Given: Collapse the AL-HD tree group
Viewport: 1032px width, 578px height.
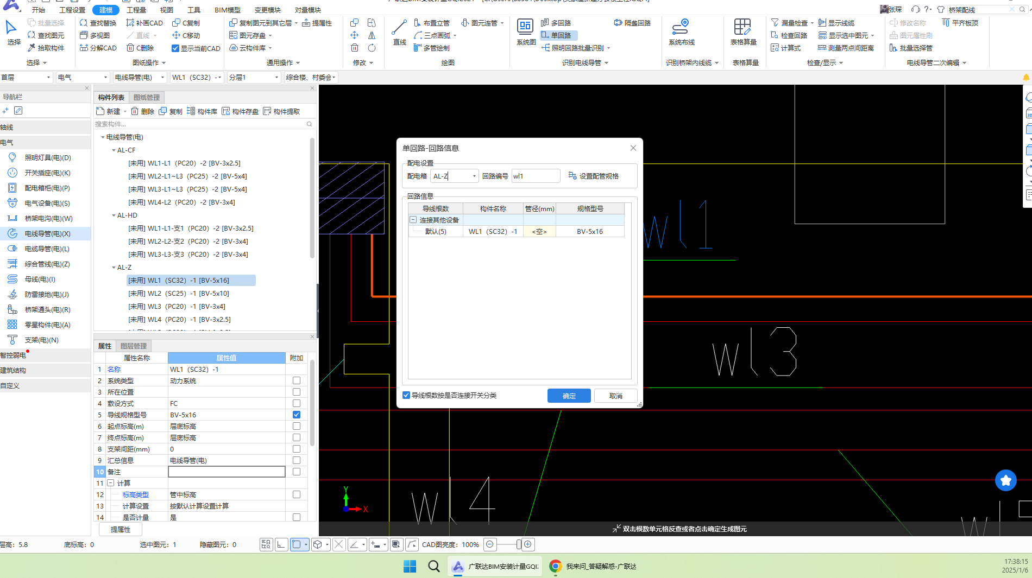Looking at the screenshot, I should pyautogui.click(x=114, y=215).
